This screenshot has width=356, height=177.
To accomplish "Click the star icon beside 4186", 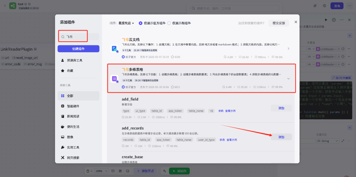I will (172, 57).
